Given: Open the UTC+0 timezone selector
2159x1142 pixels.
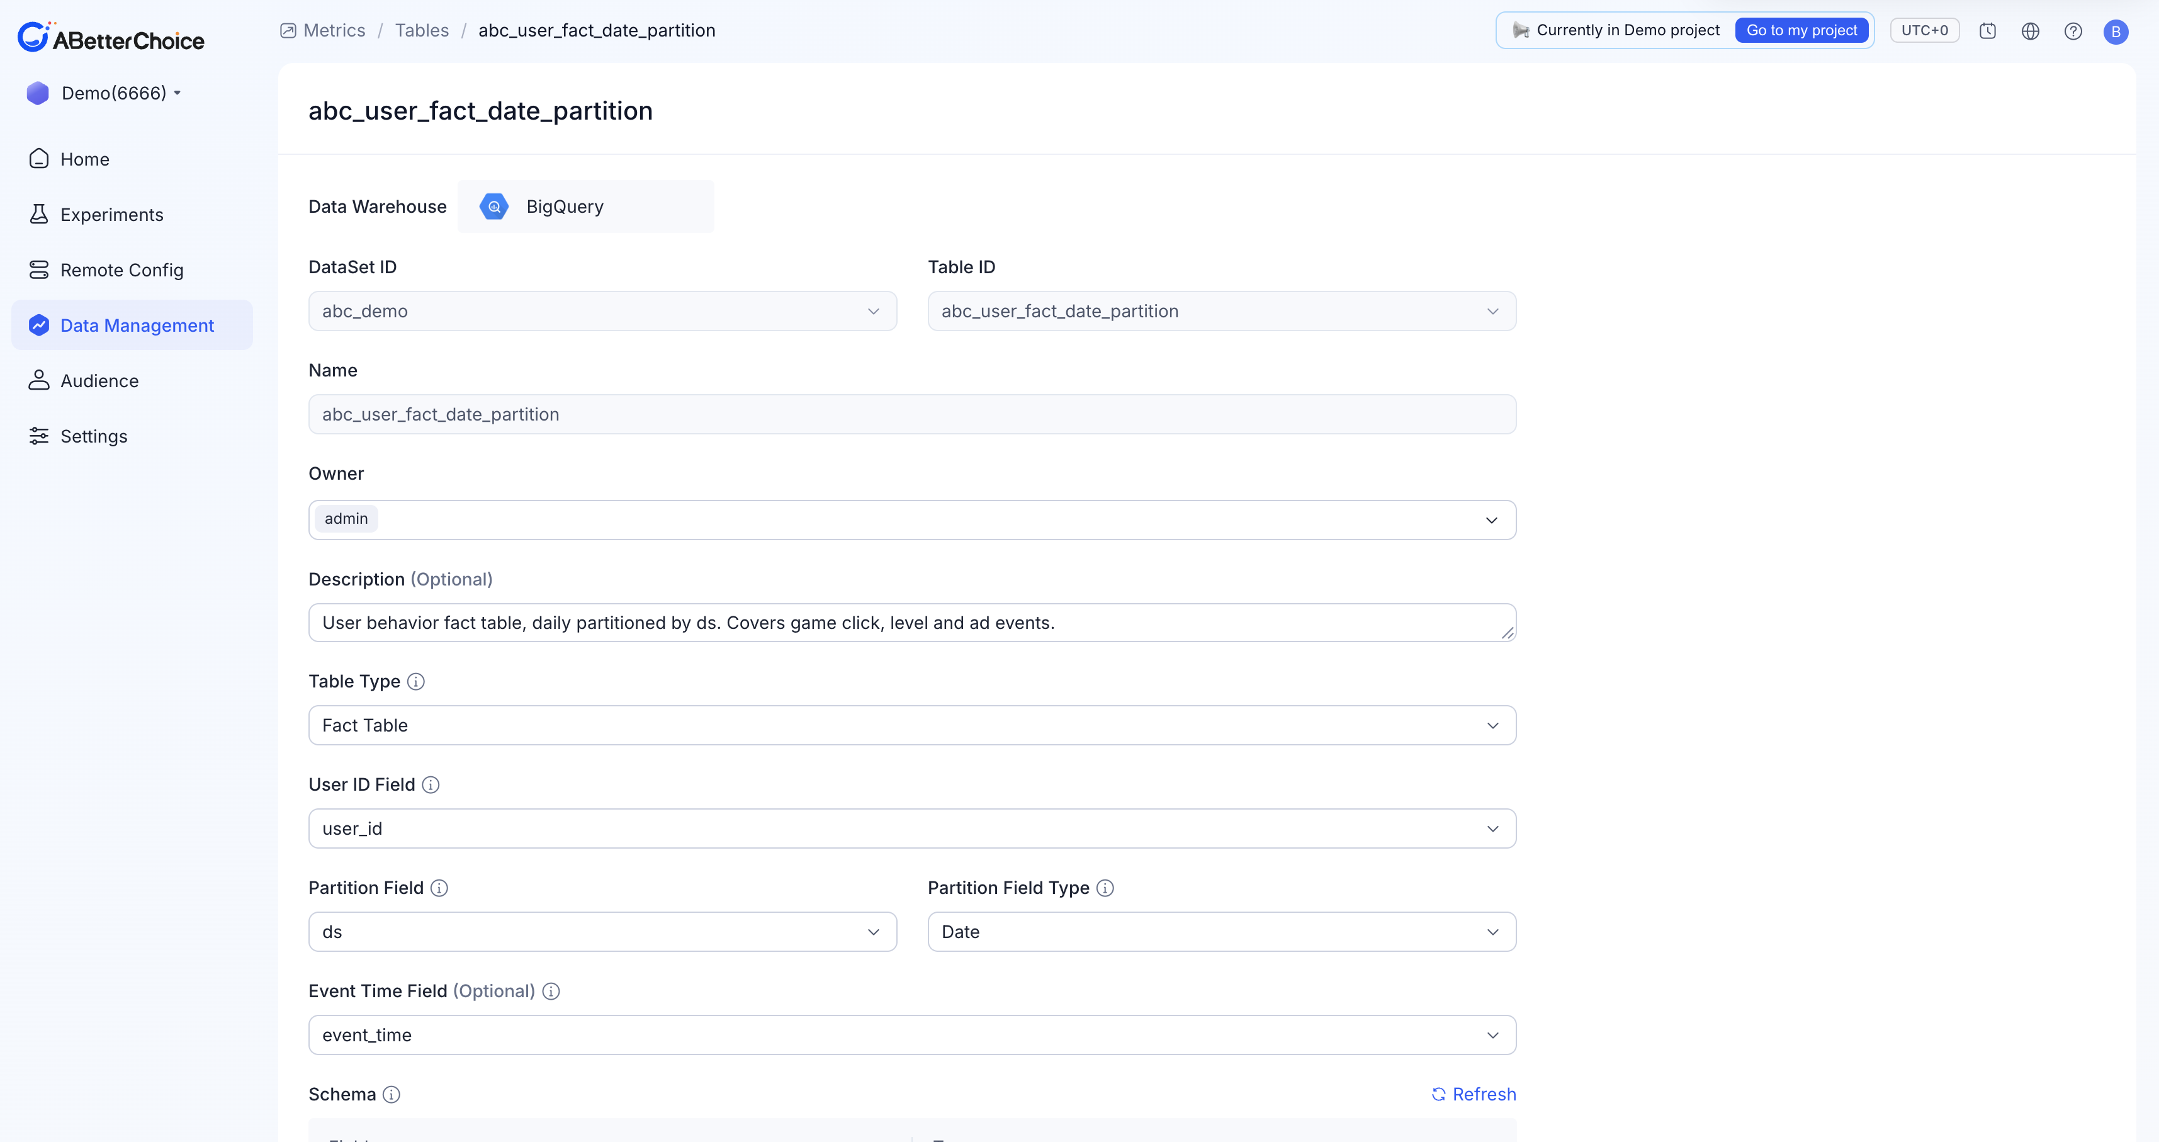Looking at the screenshot, I should click(1924, 30).
